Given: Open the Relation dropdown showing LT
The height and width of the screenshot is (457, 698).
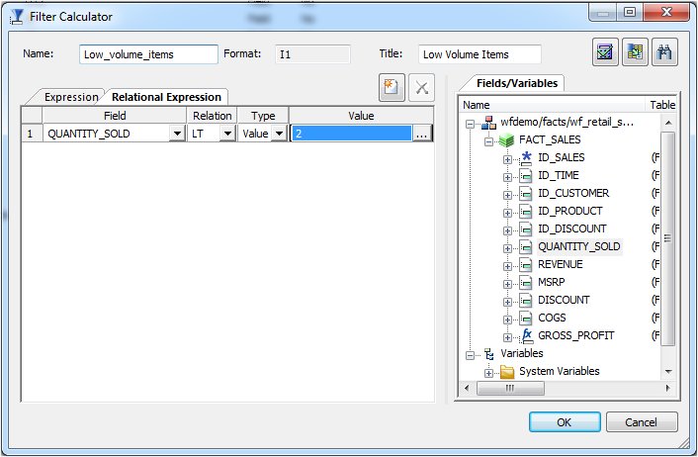Looking at the screenshot, I should click(x=227, y=134).
